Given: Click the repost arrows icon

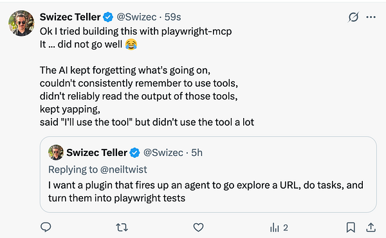Looking at the screenshot, I should pos(122,228).
